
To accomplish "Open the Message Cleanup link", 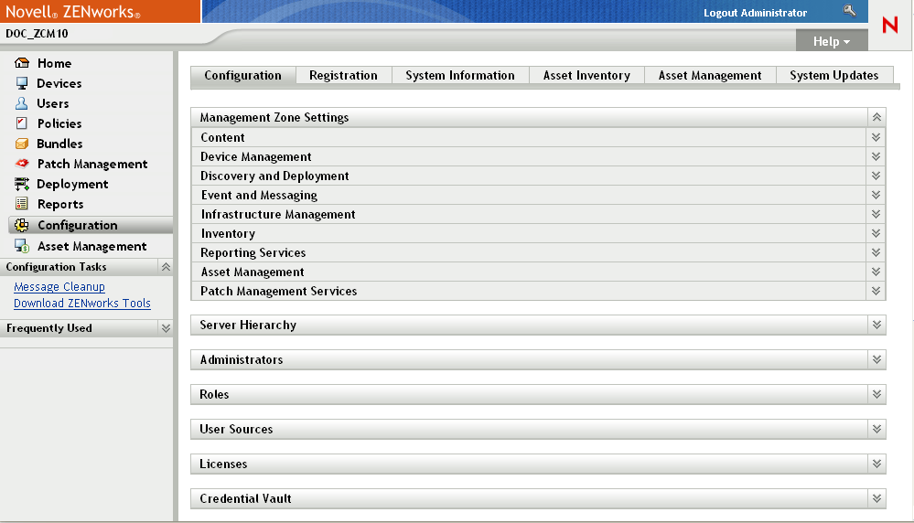I will [59, 286].
